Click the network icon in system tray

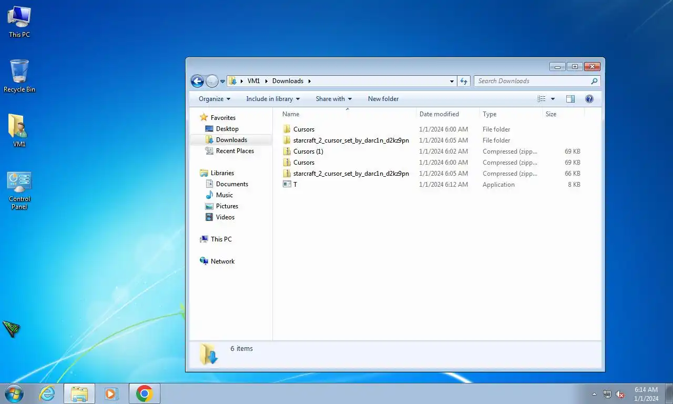(x=607, y=394)
